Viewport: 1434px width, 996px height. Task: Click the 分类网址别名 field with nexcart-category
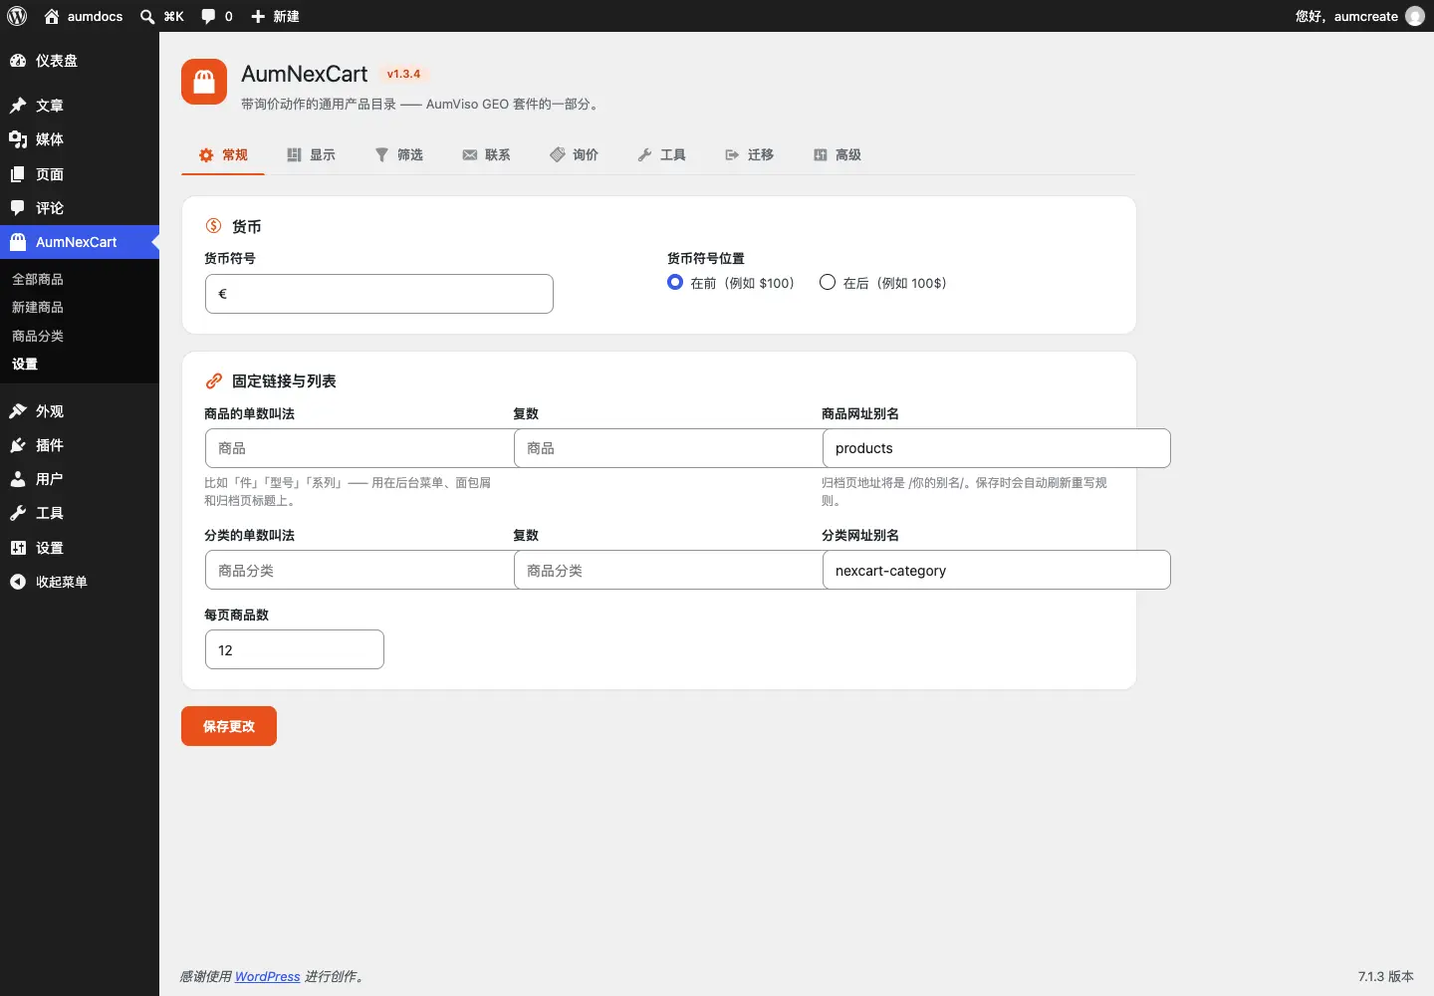click(997, 570)
